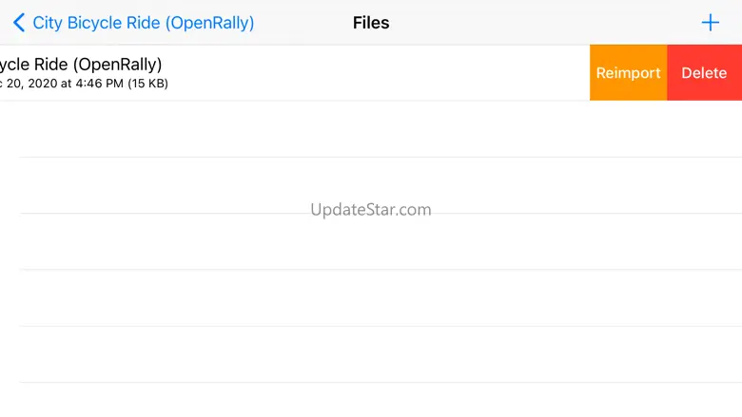Click blank space in file row left of Reimport
The image size is (742, 417).
pyautogui.click(x=381, y=73)
